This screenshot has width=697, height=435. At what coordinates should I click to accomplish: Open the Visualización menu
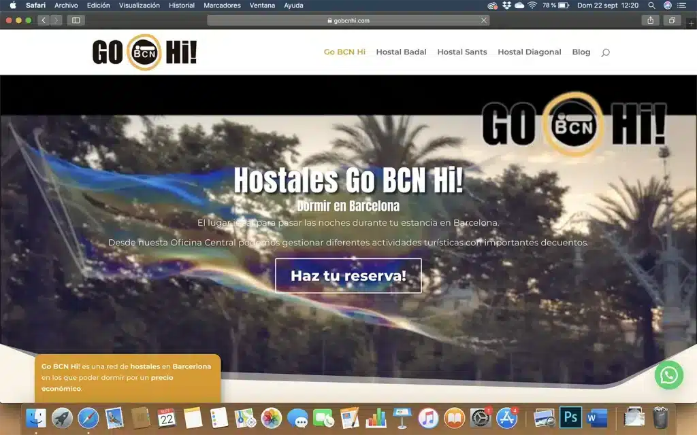(x=139, y=5)
